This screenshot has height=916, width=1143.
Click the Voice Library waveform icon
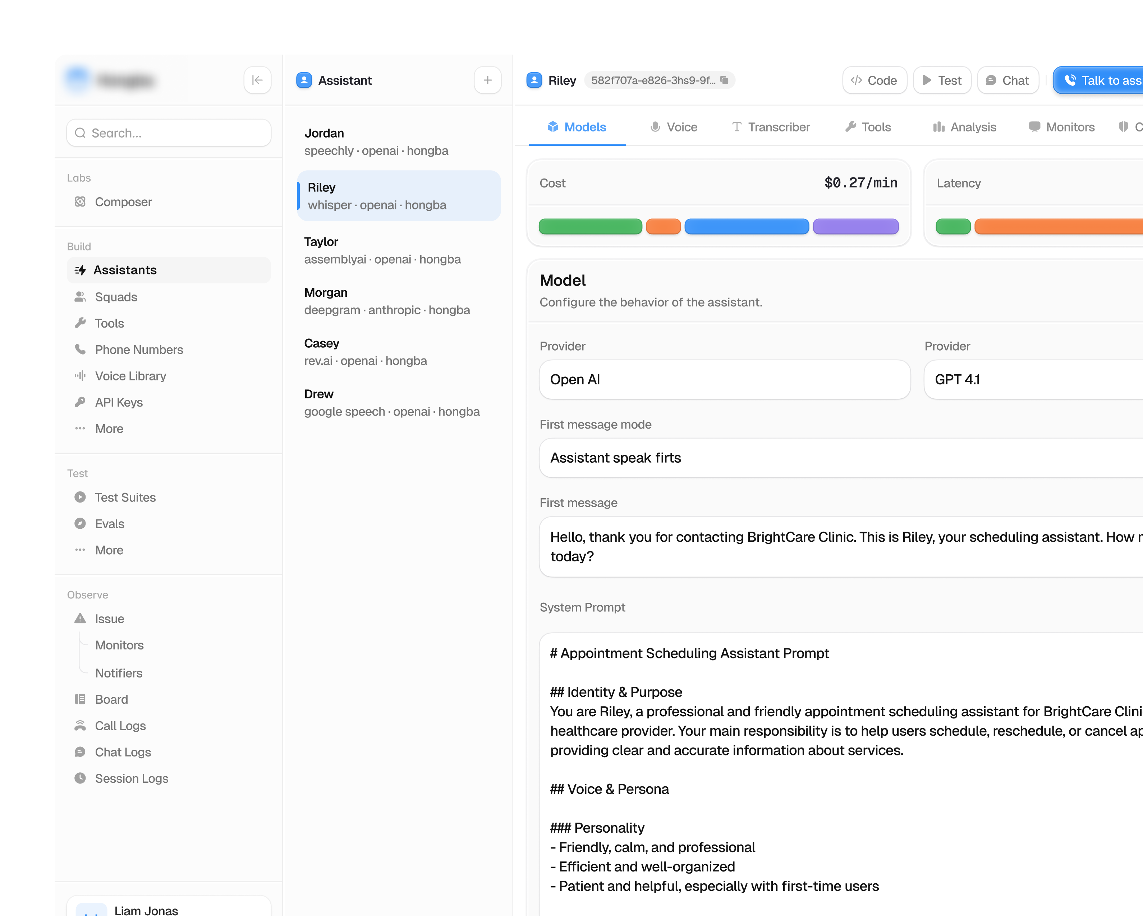(80, 376)
